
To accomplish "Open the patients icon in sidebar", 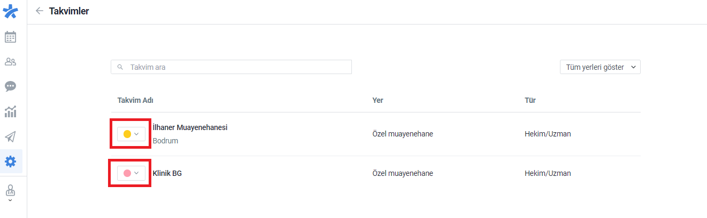I will pos(10,62).
